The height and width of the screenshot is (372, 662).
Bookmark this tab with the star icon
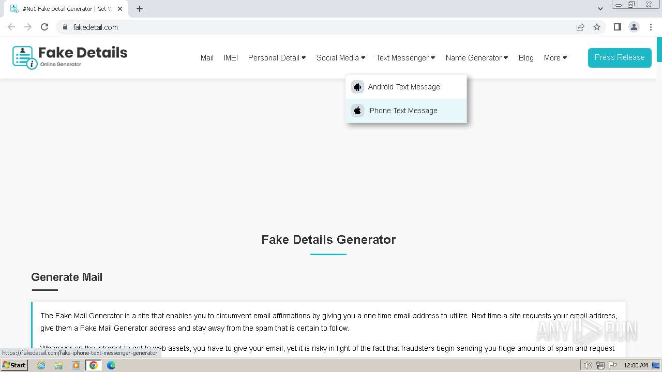597,27
